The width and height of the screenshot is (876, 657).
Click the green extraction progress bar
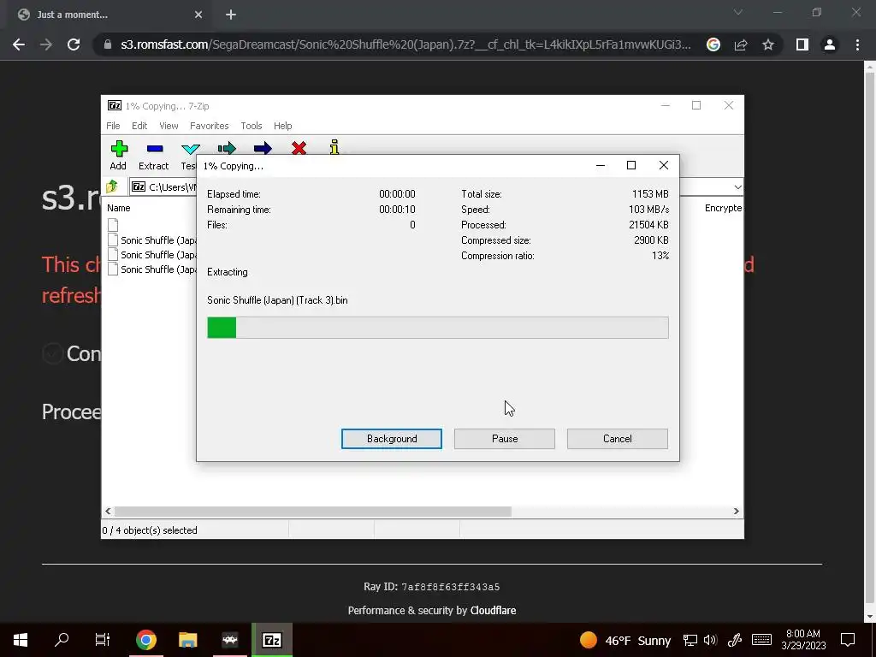point(437,328)
